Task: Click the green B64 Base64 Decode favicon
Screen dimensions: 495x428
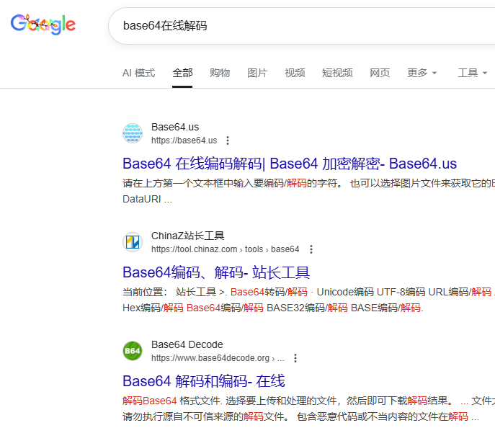Action: coord(133,351)
